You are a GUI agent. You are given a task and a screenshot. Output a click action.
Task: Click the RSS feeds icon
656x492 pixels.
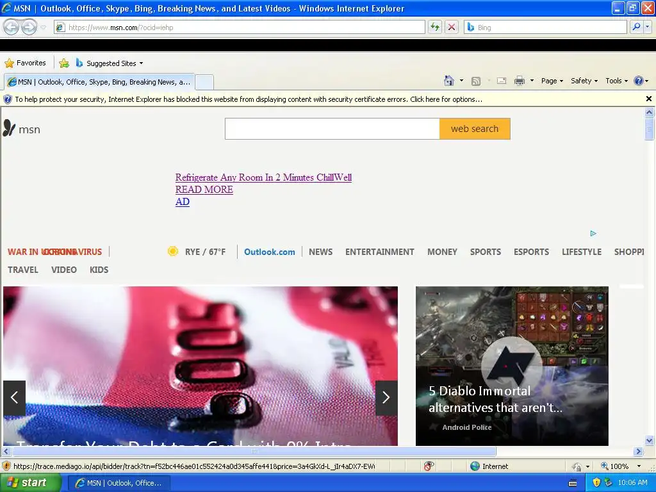click(476, 81)
